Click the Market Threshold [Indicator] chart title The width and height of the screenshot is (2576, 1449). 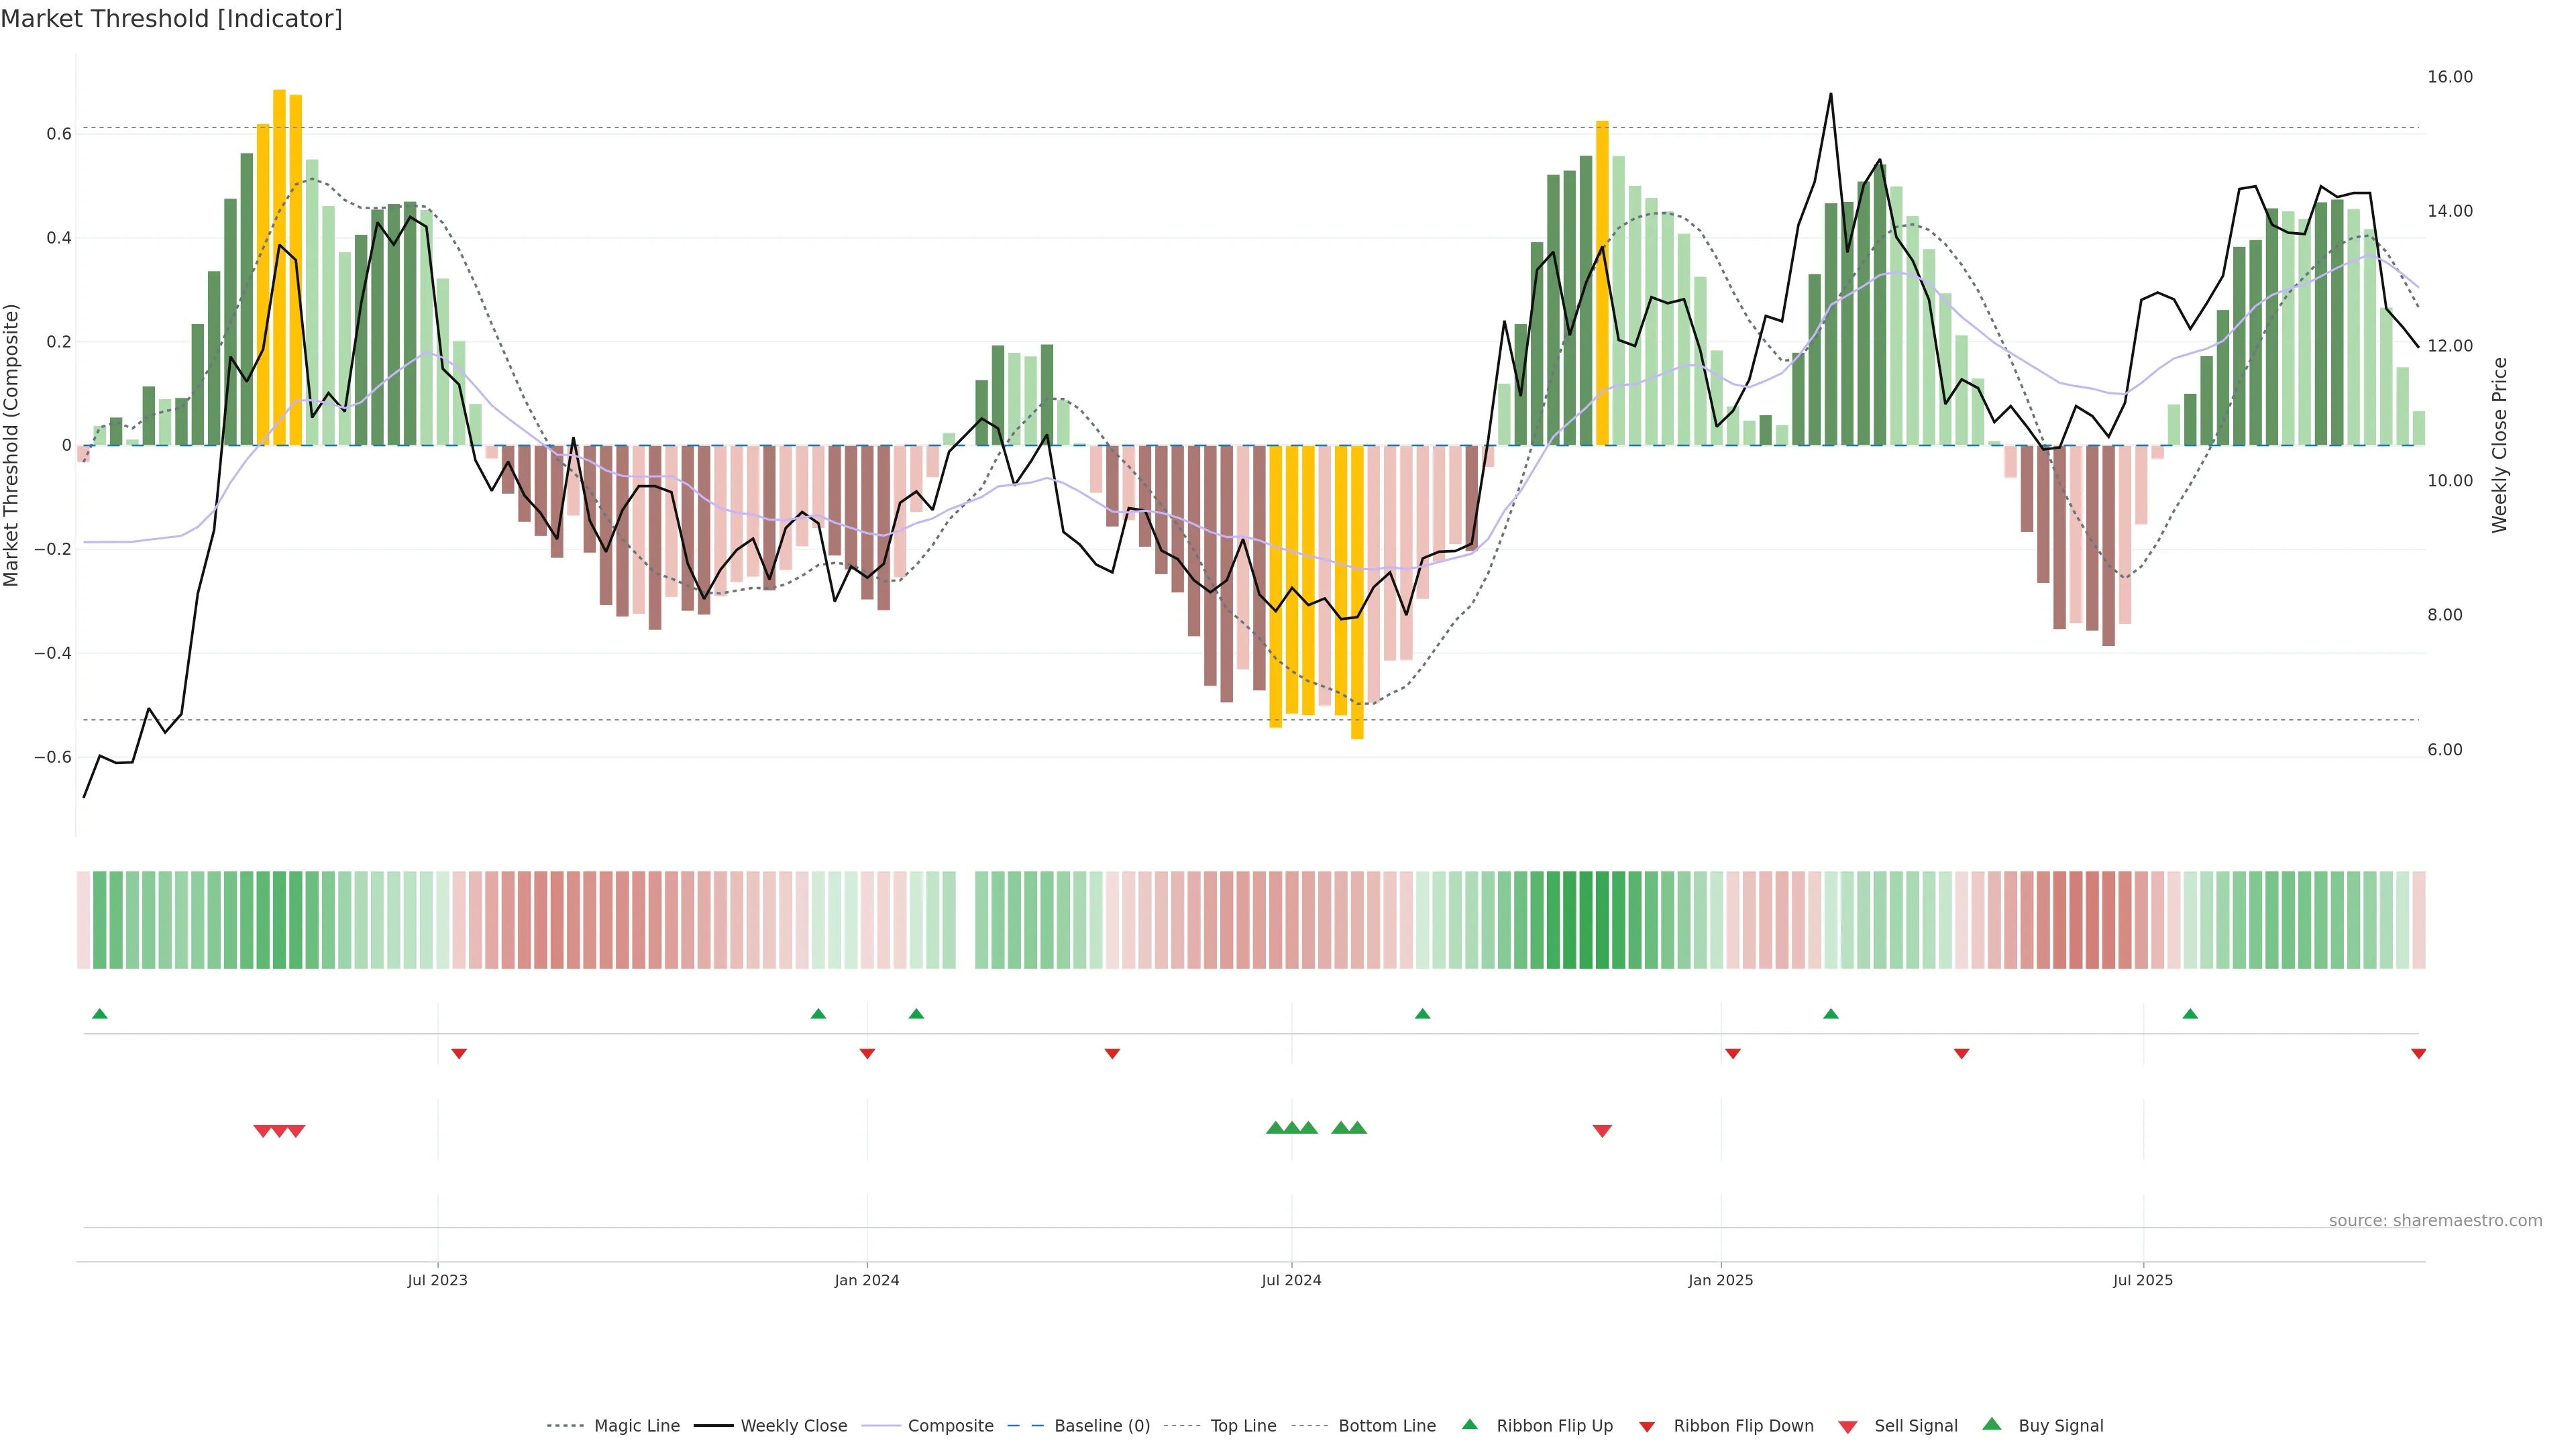[171, 19]
